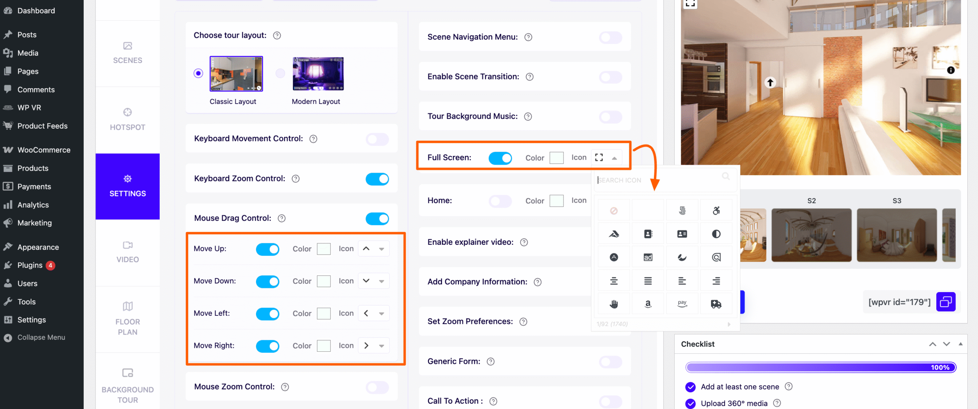Screen dimensions: 978x409
Task: Click Collapse Menu in the sidebar
Action: (x=41, y=338)
